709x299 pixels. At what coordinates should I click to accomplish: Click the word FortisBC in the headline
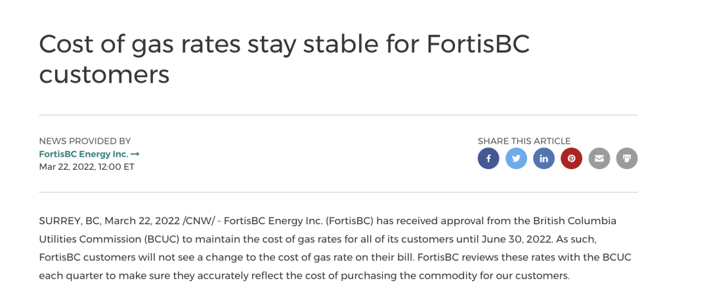pos(478,45)
